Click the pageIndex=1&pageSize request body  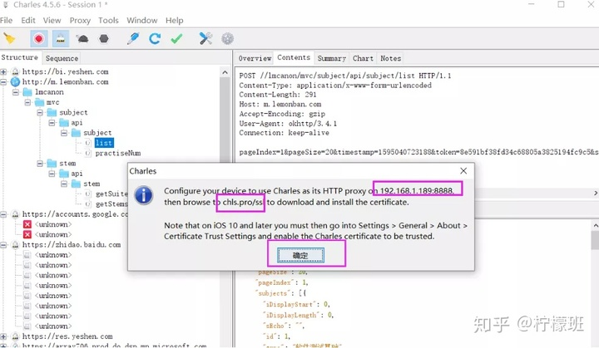418,152
